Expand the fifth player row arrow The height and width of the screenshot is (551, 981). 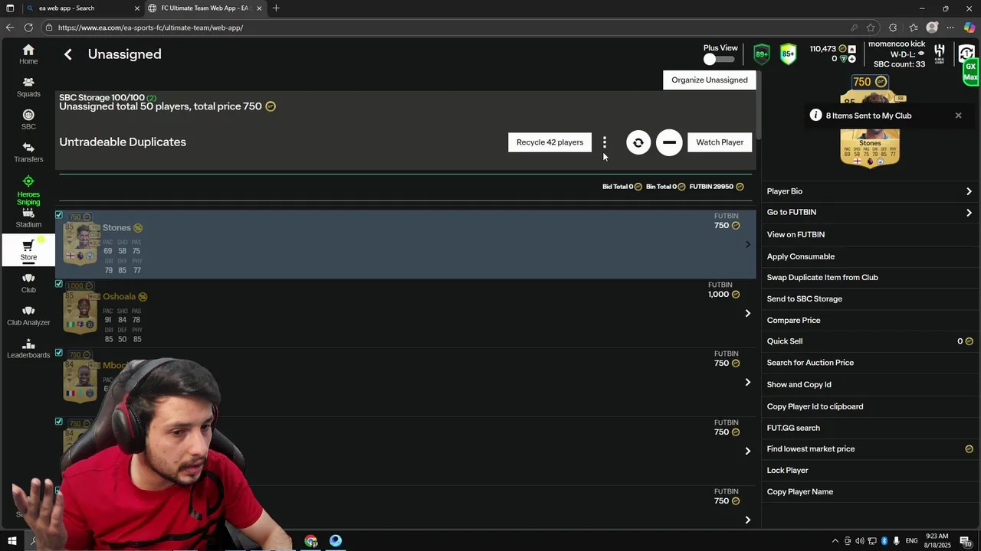[x=748, y=520]
